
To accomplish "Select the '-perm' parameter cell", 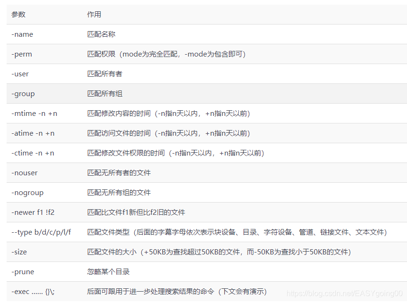I will point(22,54).
